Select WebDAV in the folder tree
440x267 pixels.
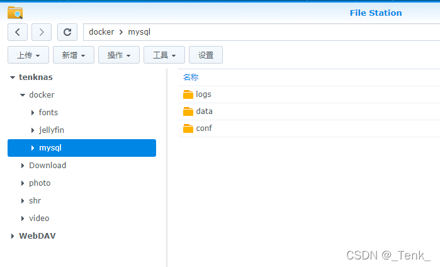(x=37, y=236)
